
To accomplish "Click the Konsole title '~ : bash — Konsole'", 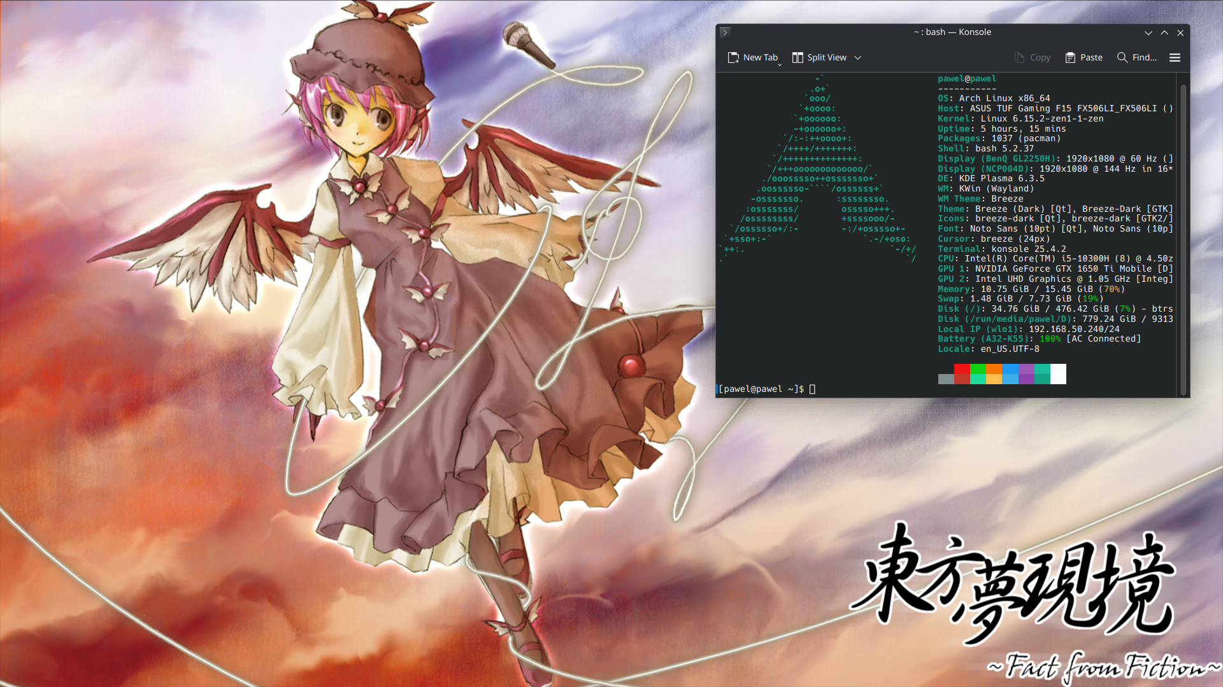I will pos(952,32).
